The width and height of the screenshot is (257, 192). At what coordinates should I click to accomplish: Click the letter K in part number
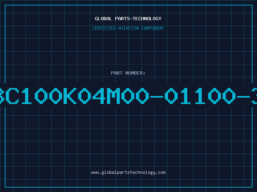coord(70,96)
